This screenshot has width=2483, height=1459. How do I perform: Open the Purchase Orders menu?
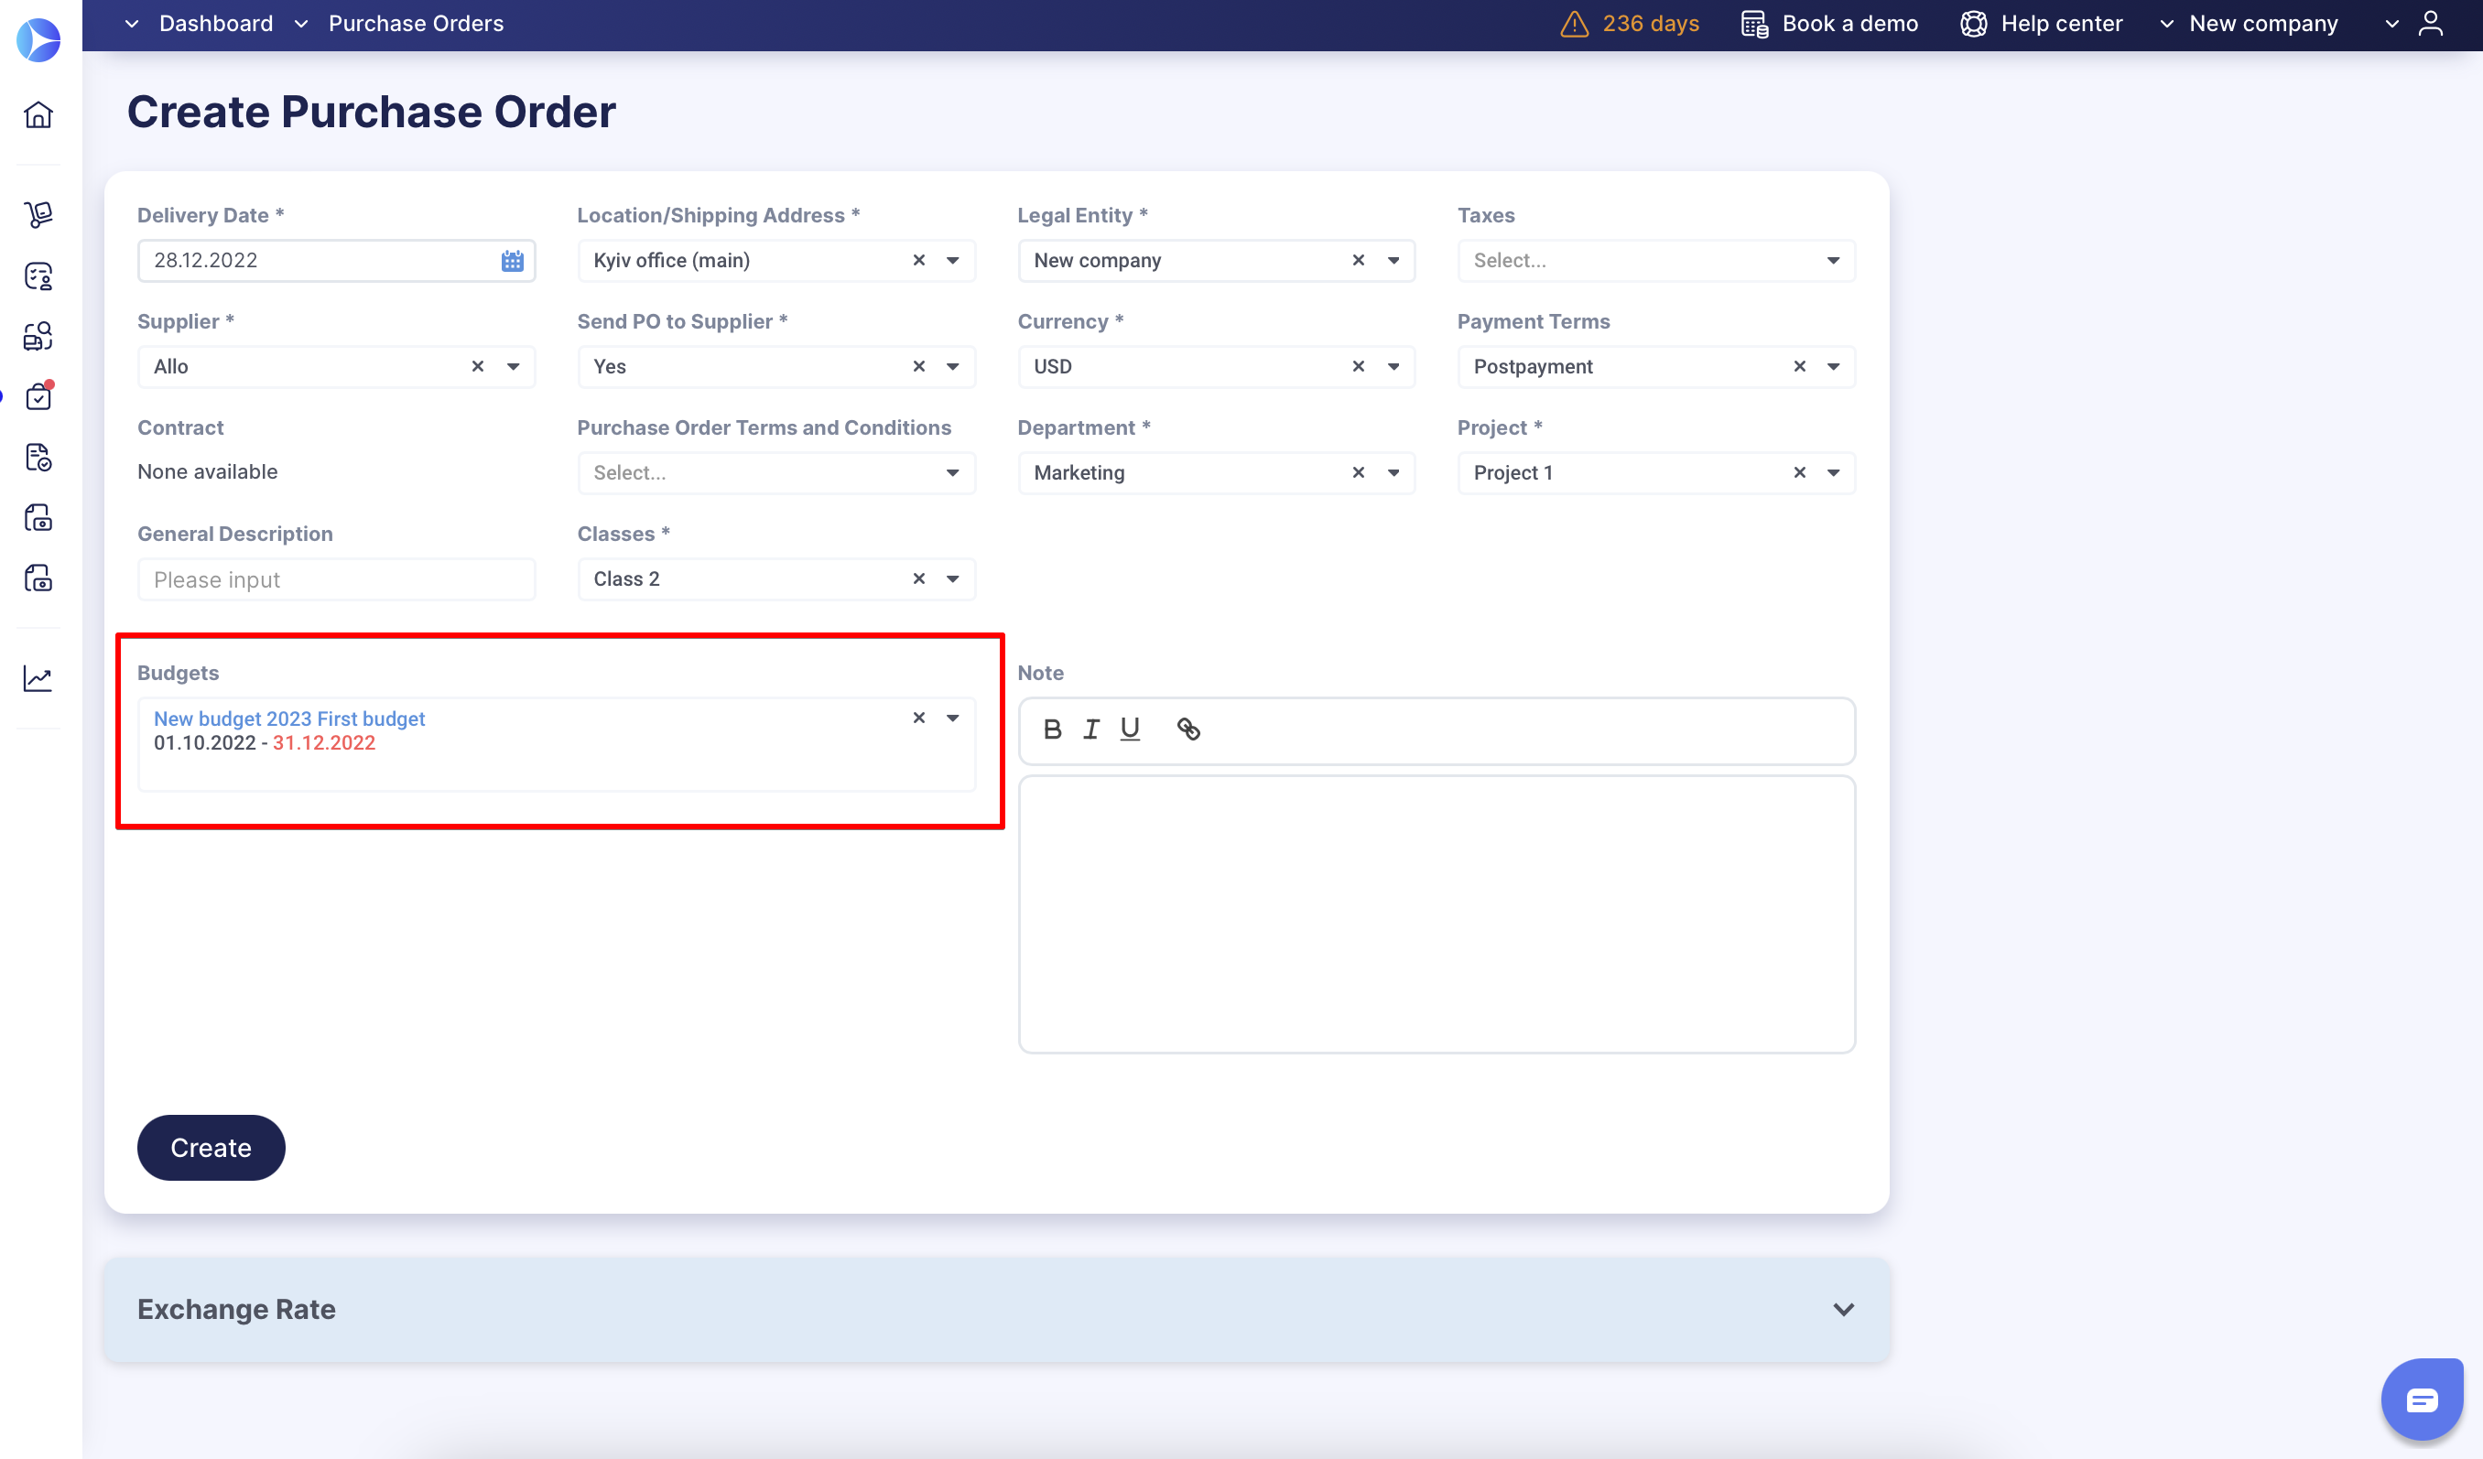[399, 24]
